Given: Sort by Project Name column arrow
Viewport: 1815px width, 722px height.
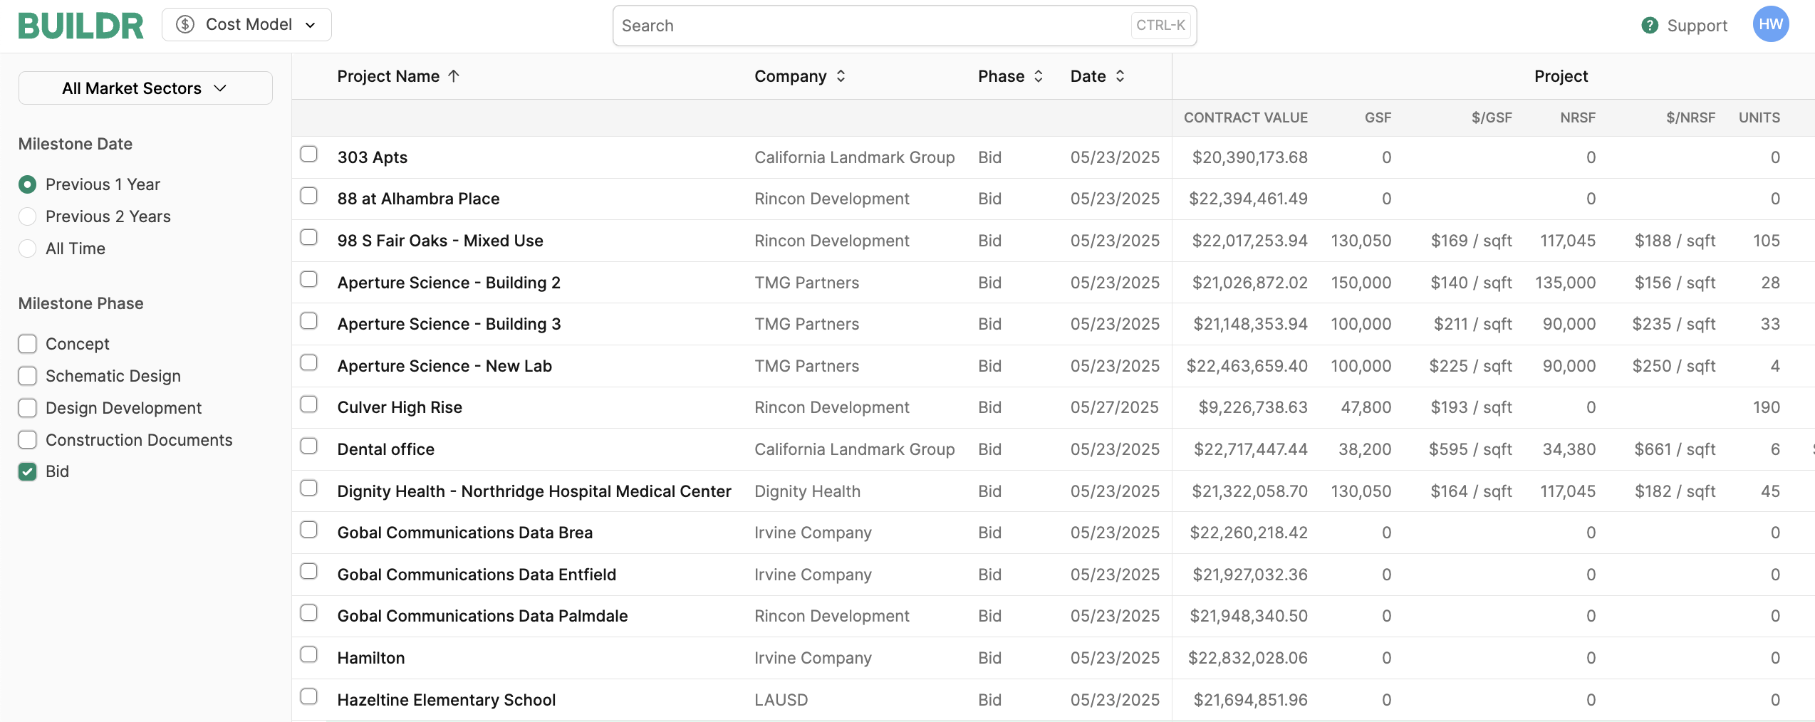Looking at the screenshot, I should (x=454, y=76).
